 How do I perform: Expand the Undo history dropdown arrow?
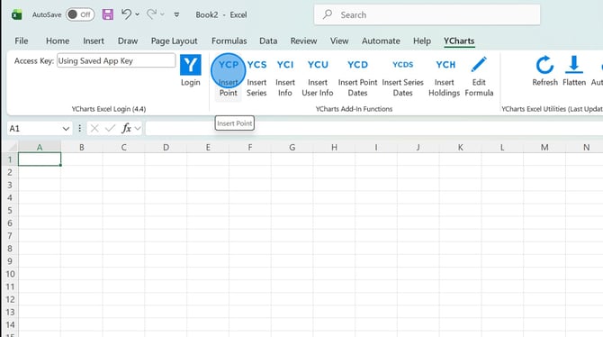click(138, 14)
